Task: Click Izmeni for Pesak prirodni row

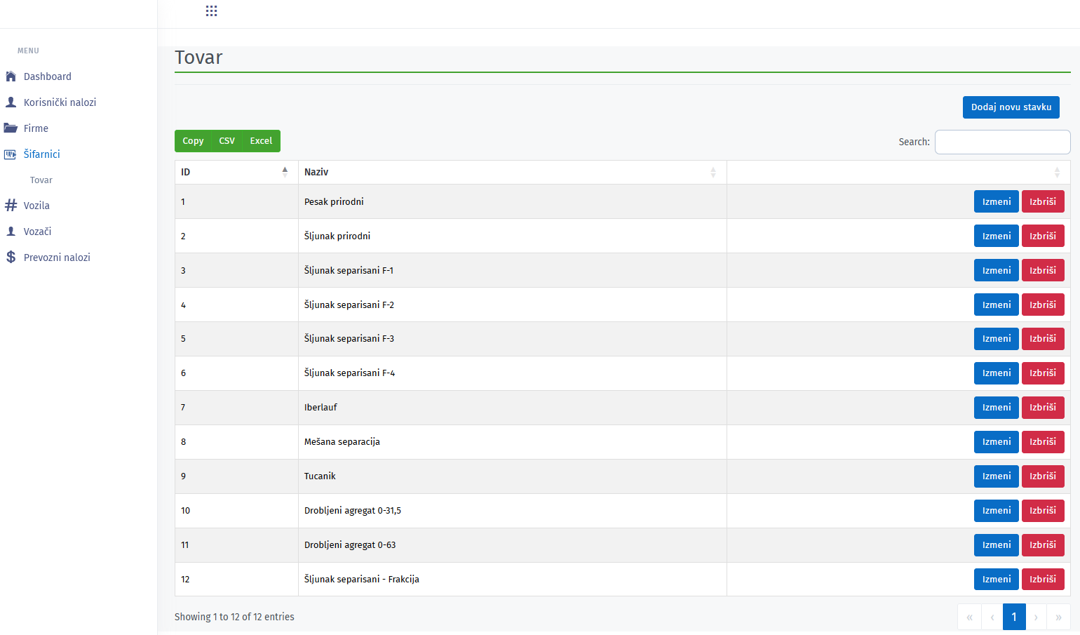Action: tap(996, 202)
